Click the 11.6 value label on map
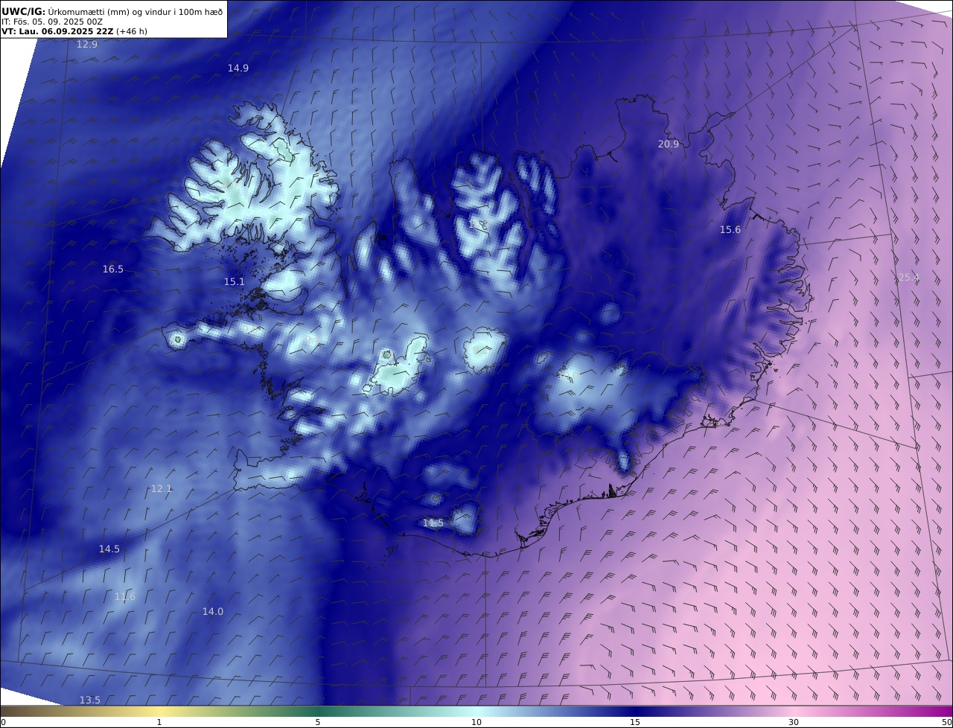Viewport: 953px width, 728px height. pos(125,597)
